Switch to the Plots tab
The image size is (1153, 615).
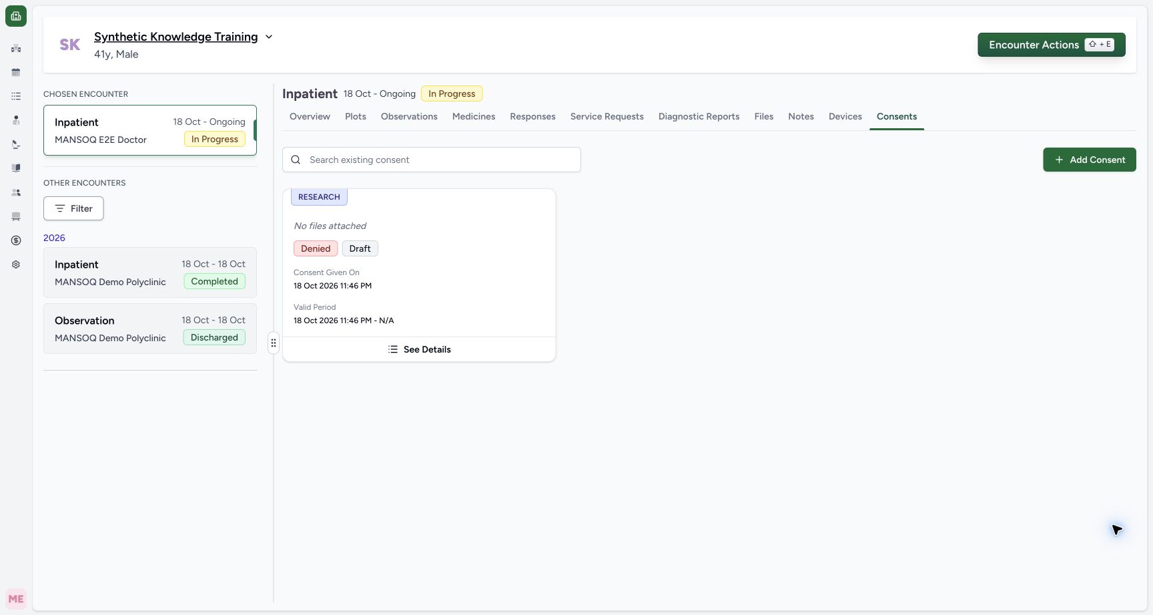click(x=356, y=116)
